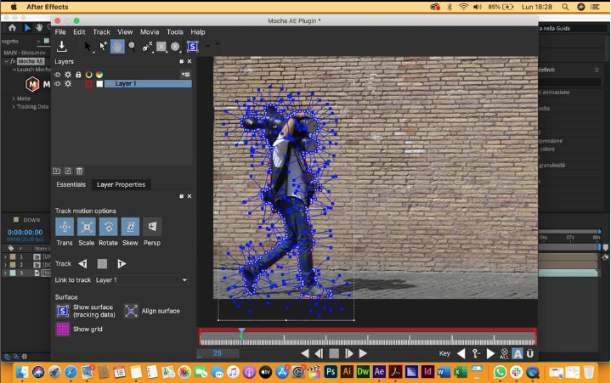Image resolution: width=611 pixels, height=383 pixels.
Task: Click the Save project download icon
Action: [62, 46]
